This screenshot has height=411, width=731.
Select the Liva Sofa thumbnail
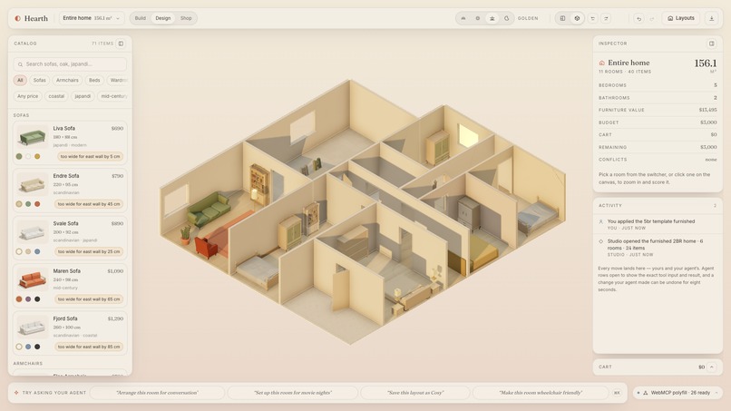tap(32, 137)
